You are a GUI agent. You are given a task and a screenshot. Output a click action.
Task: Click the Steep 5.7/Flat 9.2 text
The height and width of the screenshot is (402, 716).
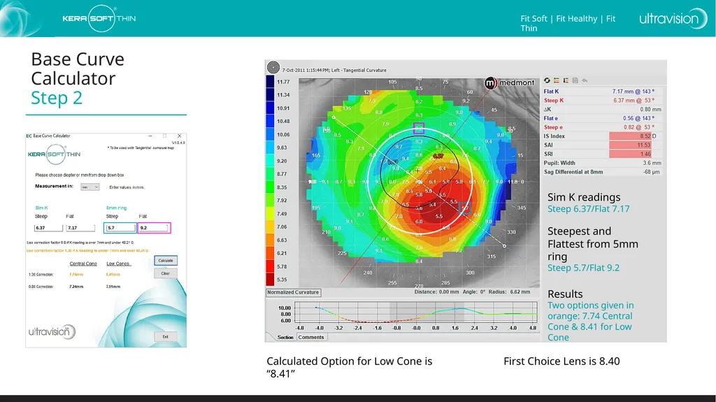click(583, 268)
